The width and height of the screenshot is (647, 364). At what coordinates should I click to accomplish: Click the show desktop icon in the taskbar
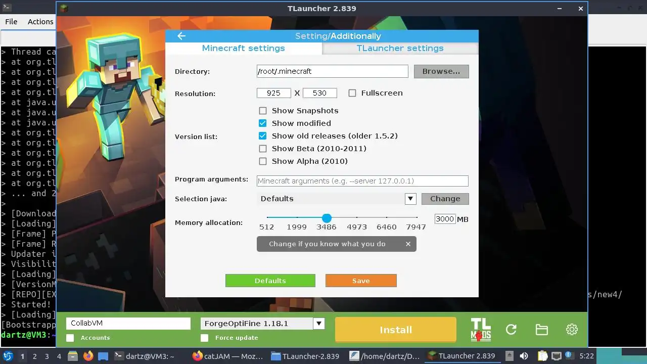pos(103,356)
